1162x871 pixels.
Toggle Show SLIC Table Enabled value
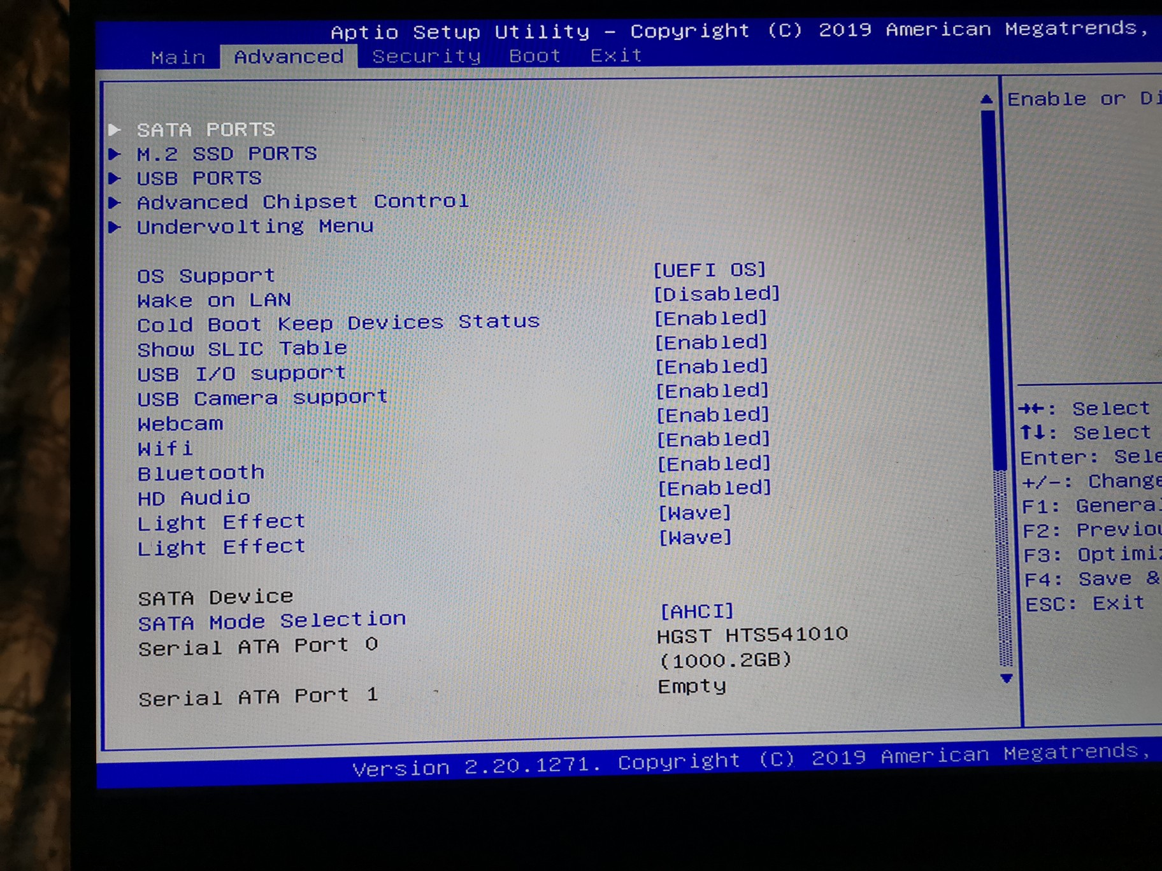point(712,343)
